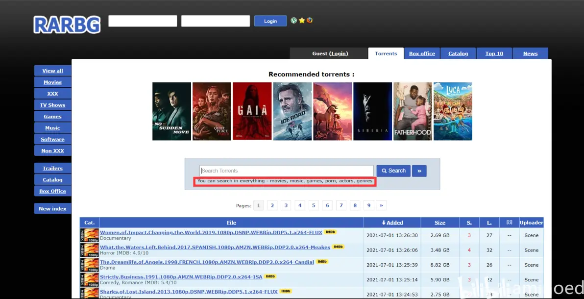Screen dimensions: 584x299
Task: Open Sharks.of.Lost.Island.2013 torrent link
Action: 189,292
